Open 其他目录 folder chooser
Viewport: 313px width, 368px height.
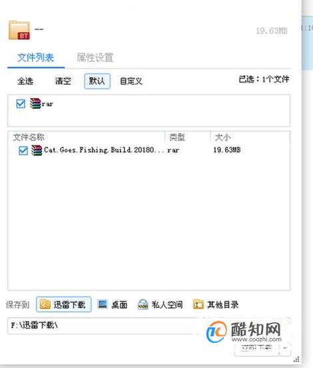216,305
